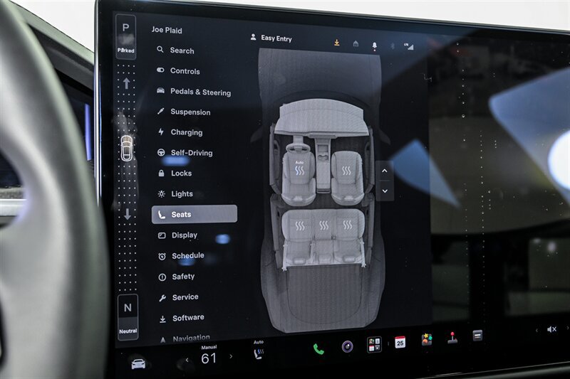This screenshot has width=570, height=379.
Task: Decrease temperature with the left chevron
Action: (187, 360)
